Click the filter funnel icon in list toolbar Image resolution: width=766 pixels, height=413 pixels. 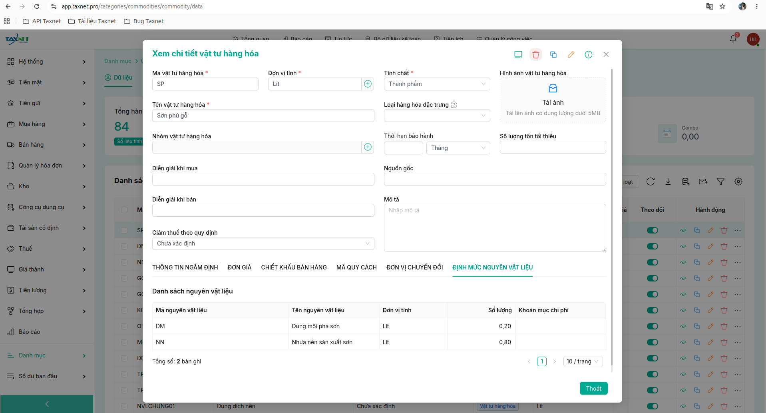coord(720,182)
